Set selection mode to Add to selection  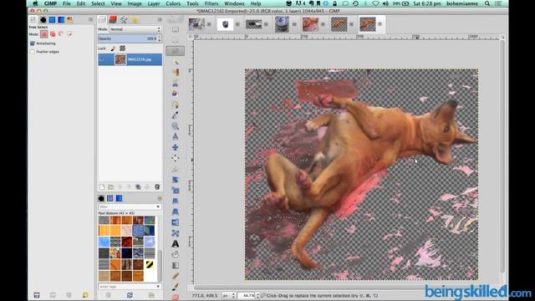53,34
